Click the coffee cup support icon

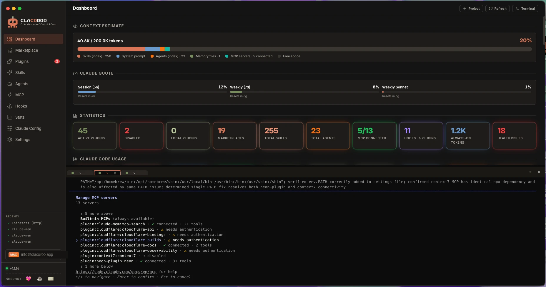click(40, 279)
